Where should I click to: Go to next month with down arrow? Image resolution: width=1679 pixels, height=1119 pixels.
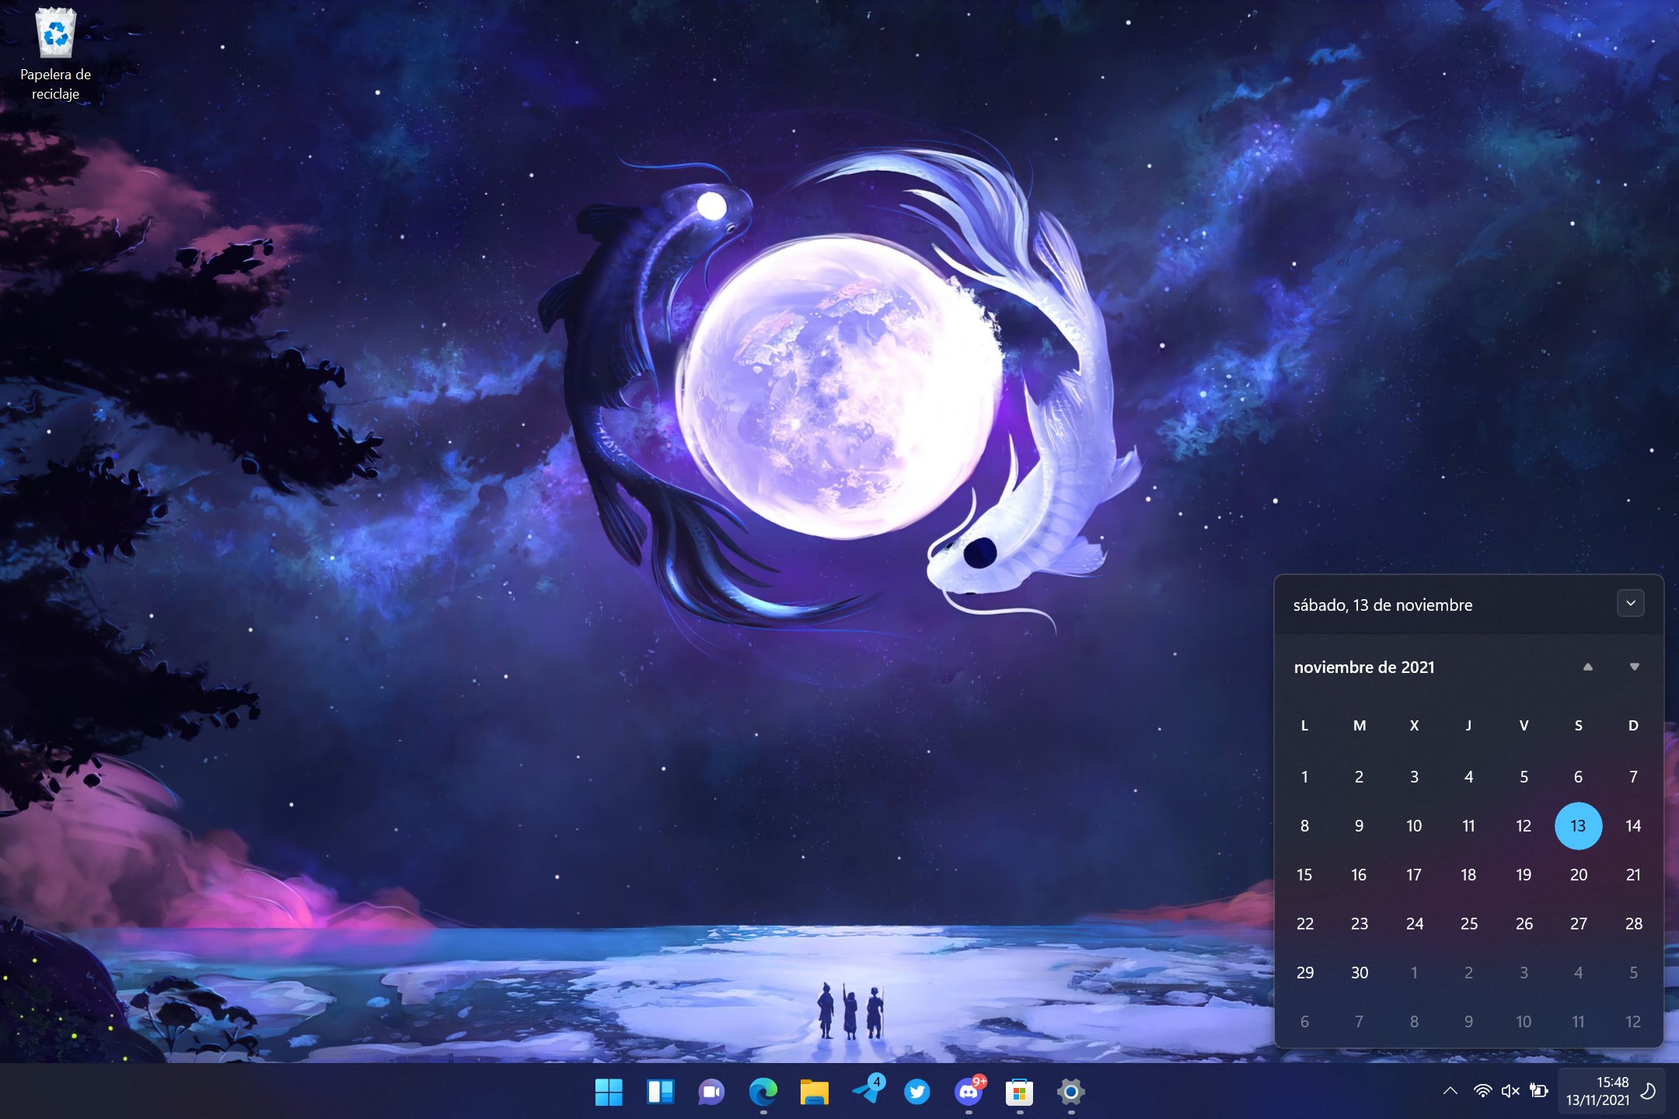[x=1634, y=667]
